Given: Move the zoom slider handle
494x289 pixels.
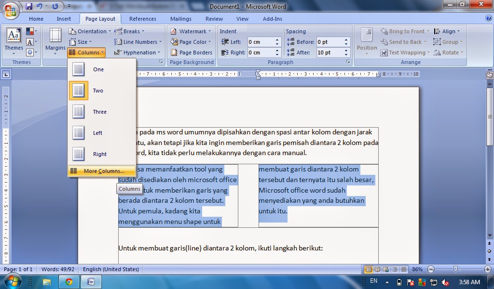Looking at the screenshot, I should click(455, 269).
